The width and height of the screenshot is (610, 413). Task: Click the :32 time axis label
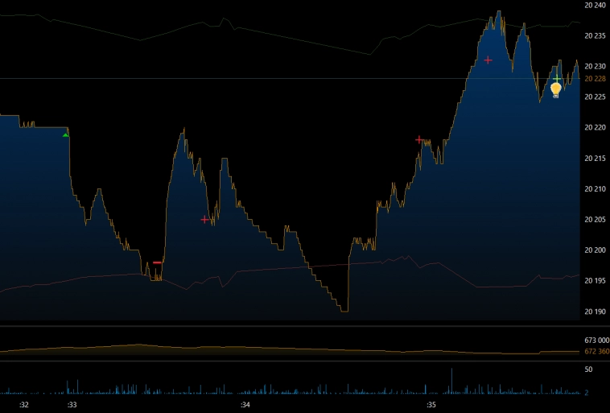(24, 405)
